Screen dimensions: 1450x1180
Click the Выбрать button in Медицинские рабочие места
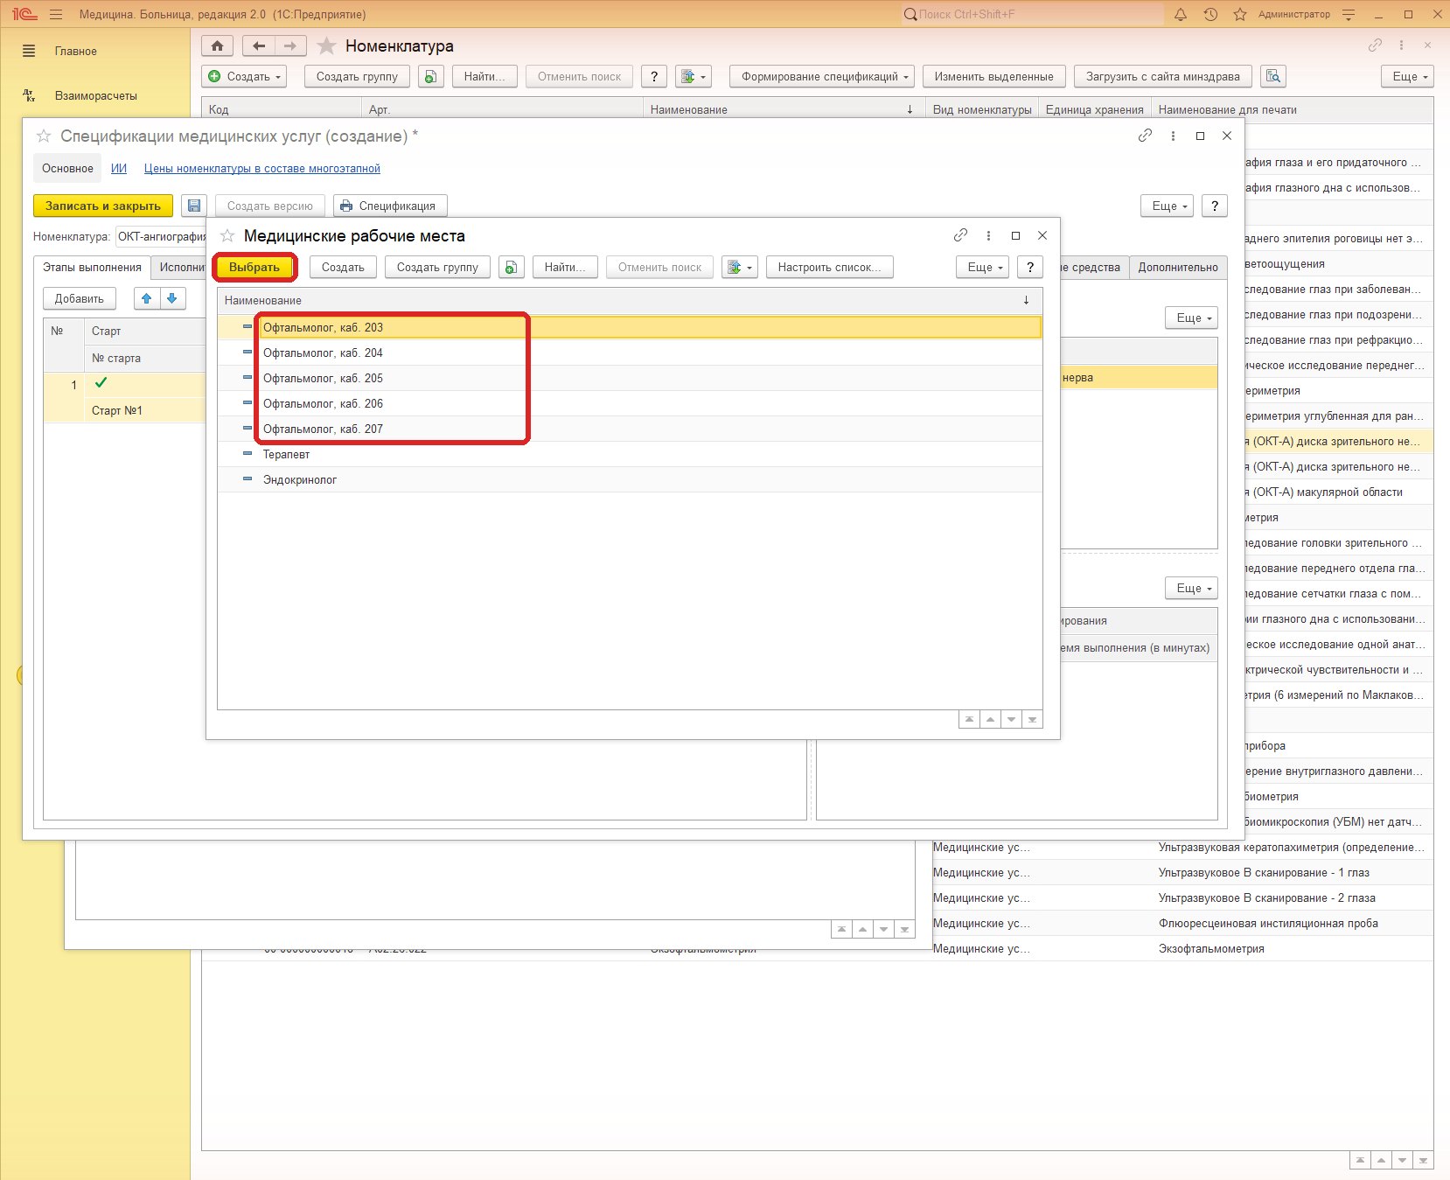tap(254, 267)
